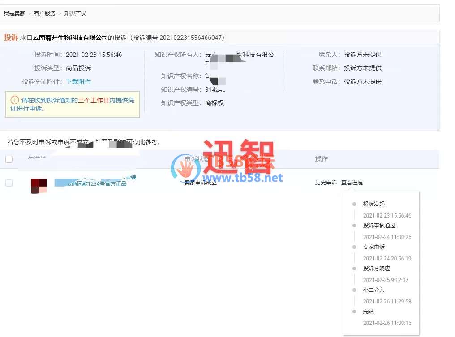Screen dimensions: 455x337
Task: Tick the select-all checkbox in the table header
Action: 9,159
